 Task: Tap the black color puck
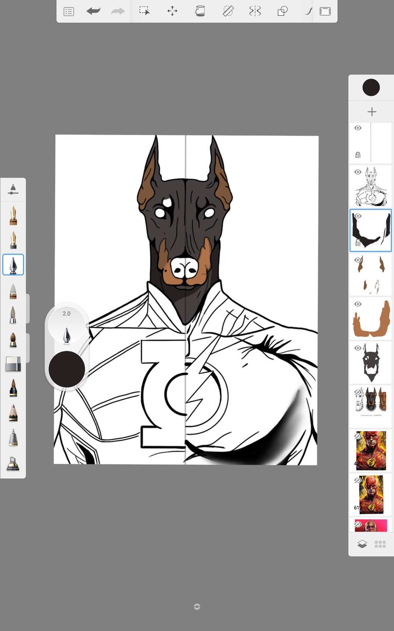(67, 369)
